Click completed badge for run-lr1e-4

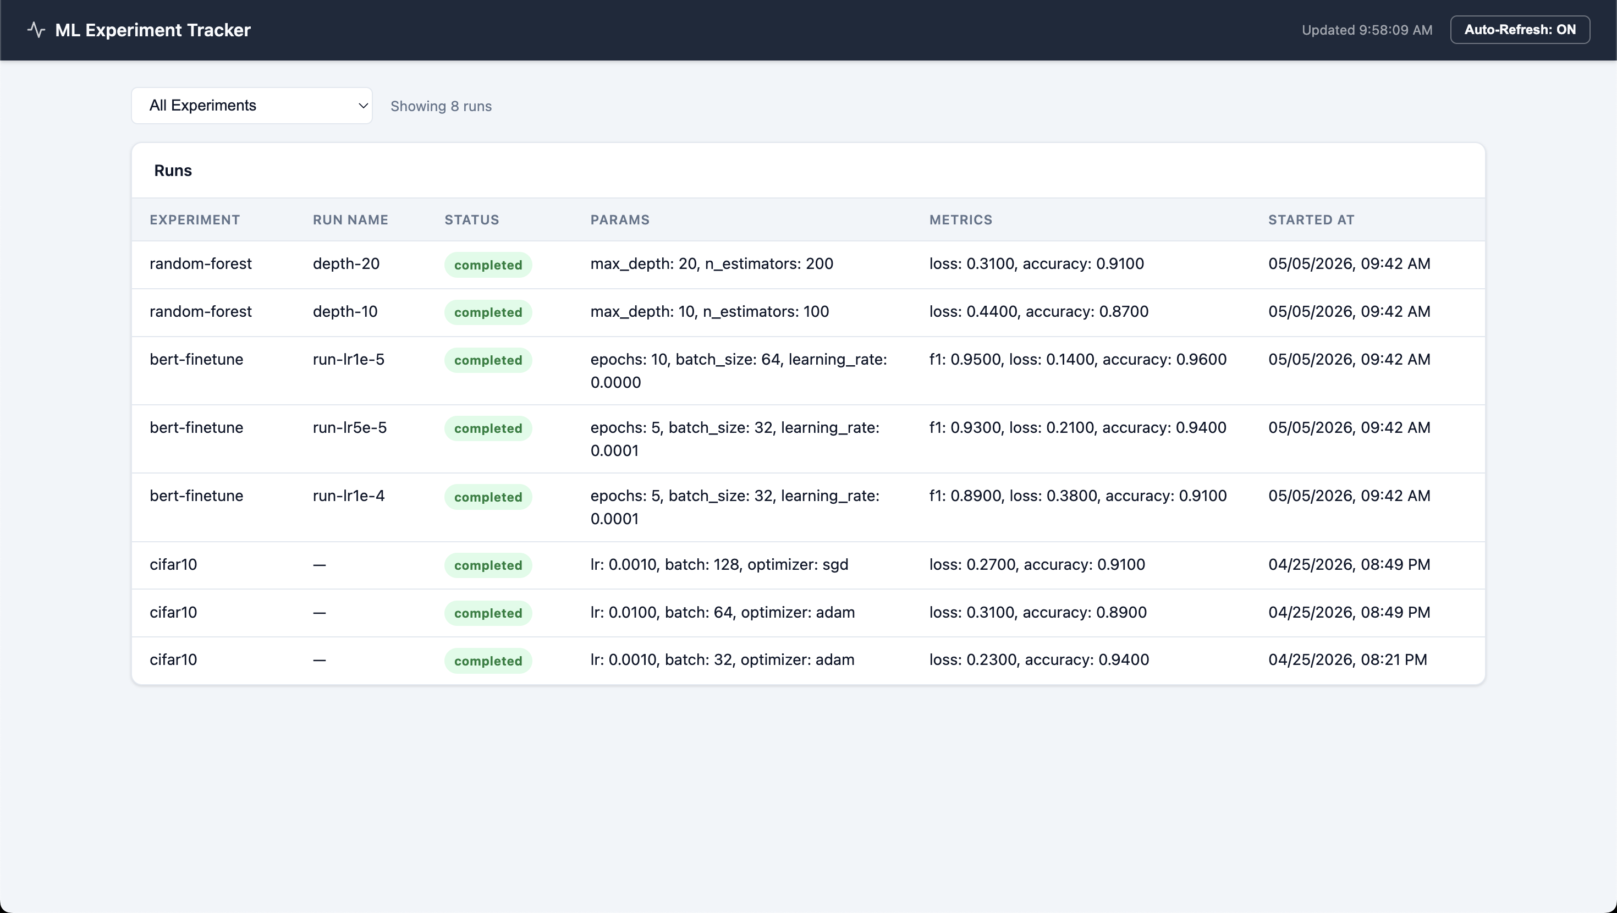point(488,497)
